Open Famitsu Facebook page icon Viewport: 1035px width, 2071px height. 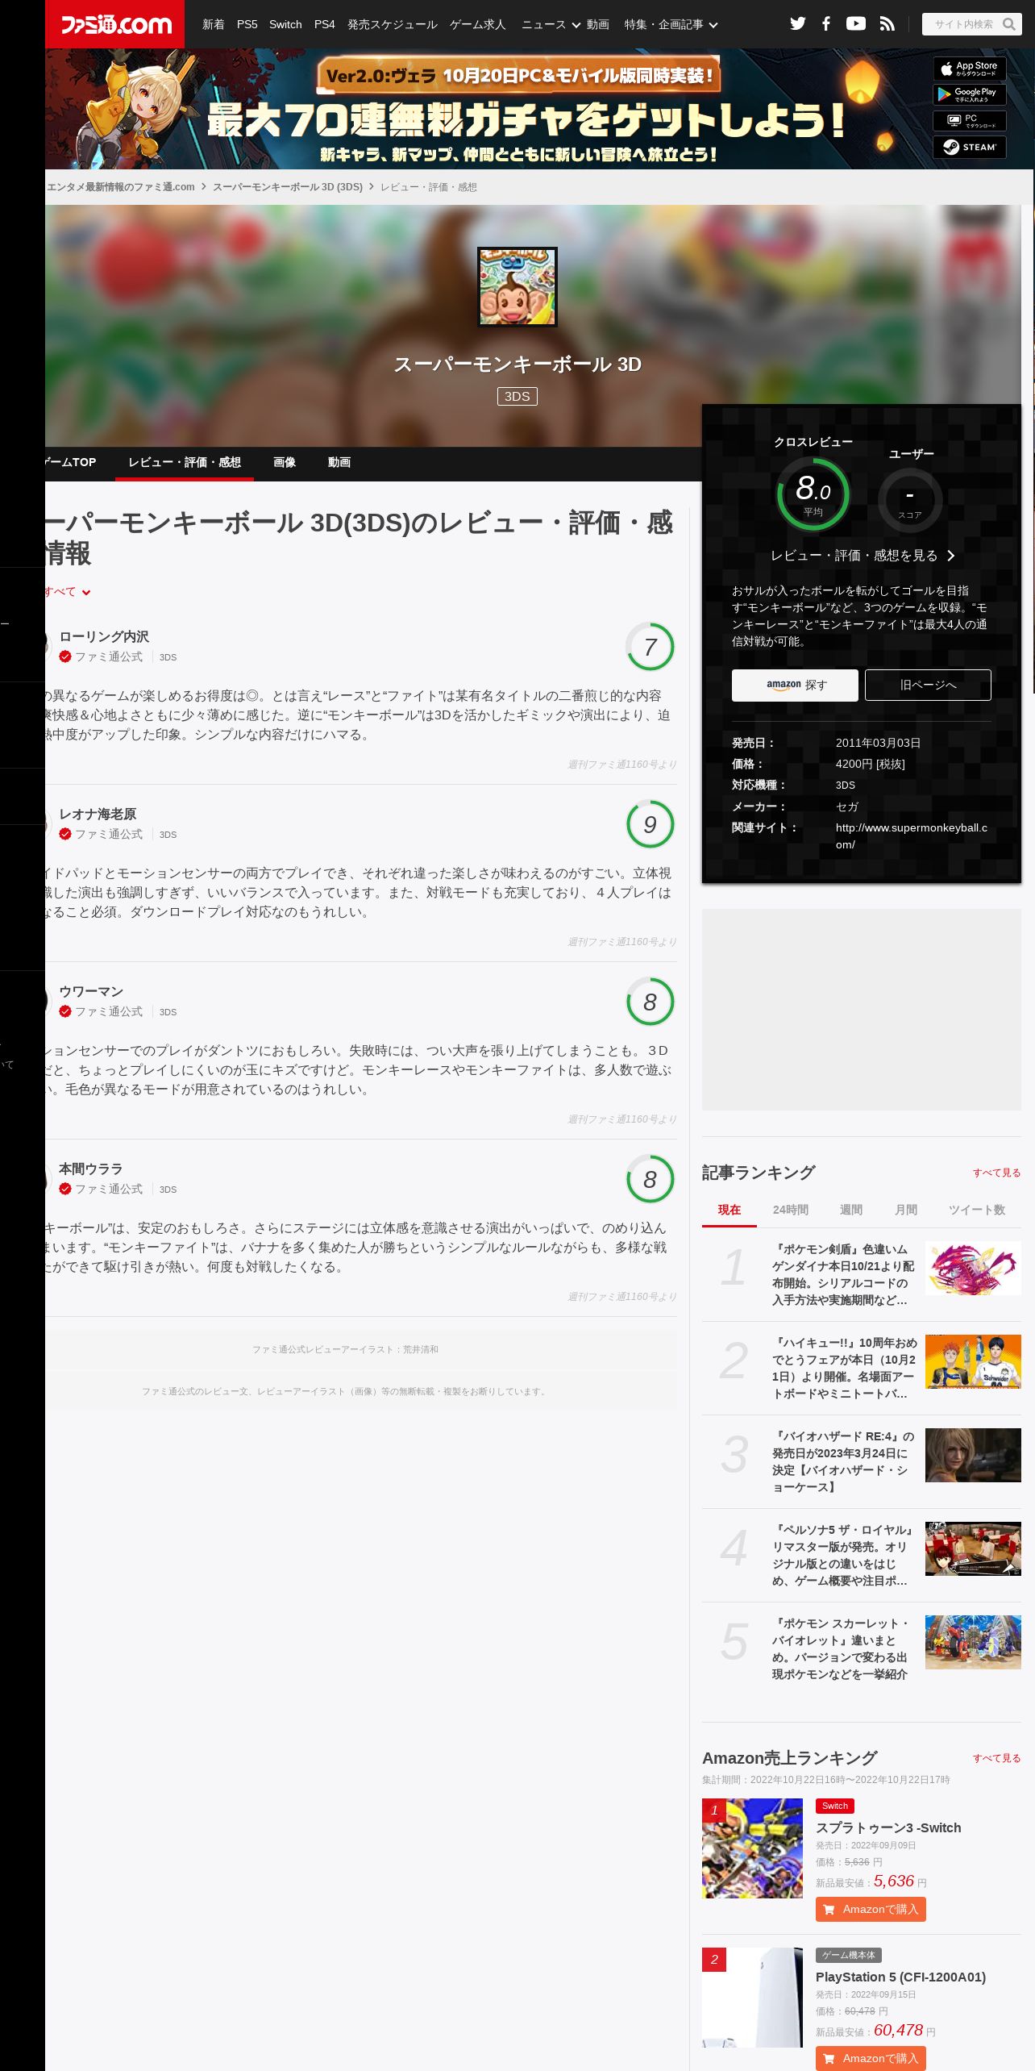tap(826, 23)
